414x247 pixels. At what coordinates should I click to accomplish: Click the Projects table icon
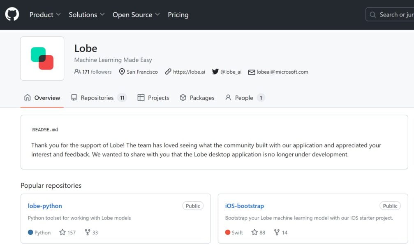(x=141, y=98)
